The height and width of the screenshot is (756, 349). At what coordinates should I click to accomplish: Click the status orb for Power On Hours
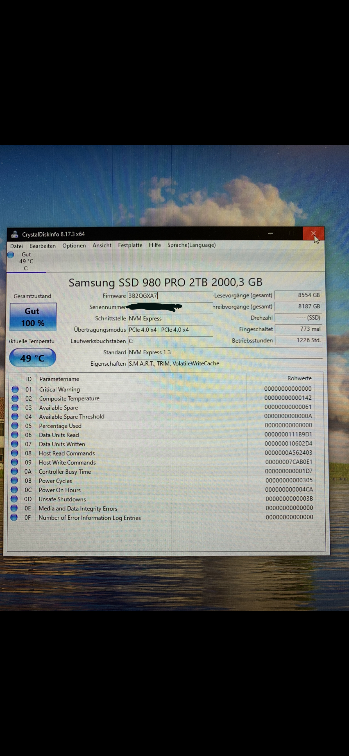[x=14, y=490]
